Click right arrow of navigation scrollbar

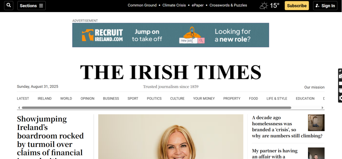click(323, 108)
